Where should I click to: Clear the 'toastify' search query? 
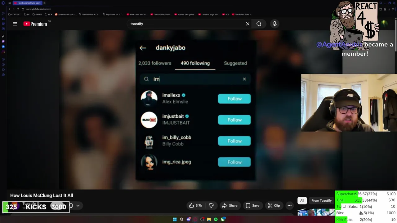248,24
